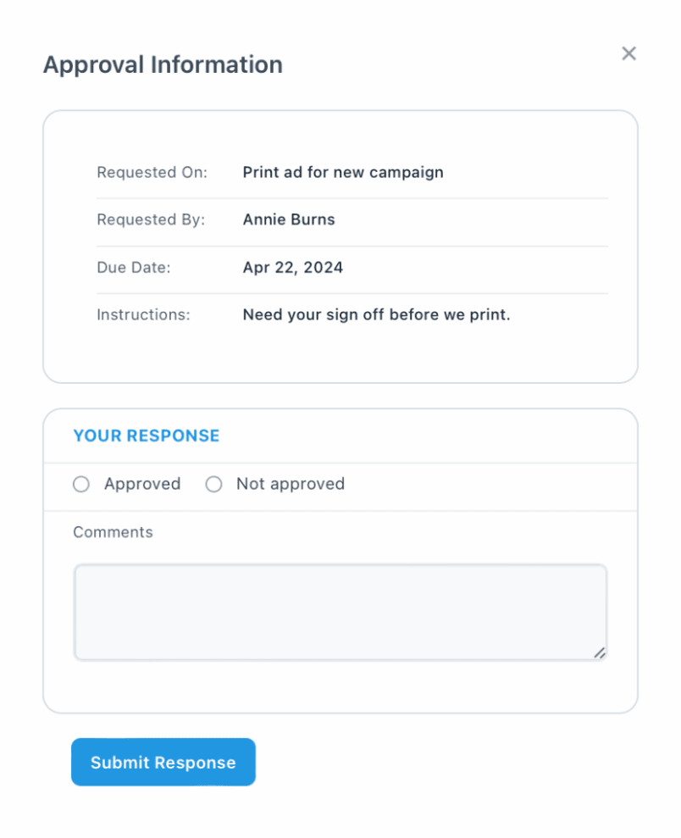Select the Approved radio button
Image resolution: width=681 pixels, height=838 pixels.
pyautogui.click(x=80, y=484)
